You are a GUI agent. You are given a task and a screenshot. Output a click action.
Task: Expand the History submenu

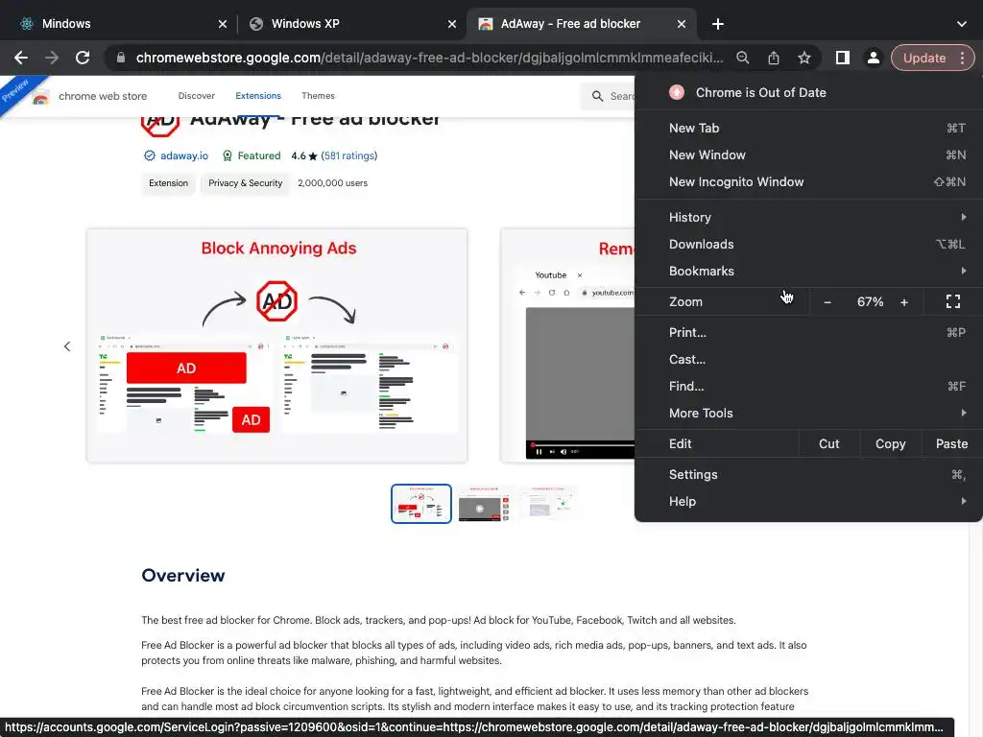(808, 218)
